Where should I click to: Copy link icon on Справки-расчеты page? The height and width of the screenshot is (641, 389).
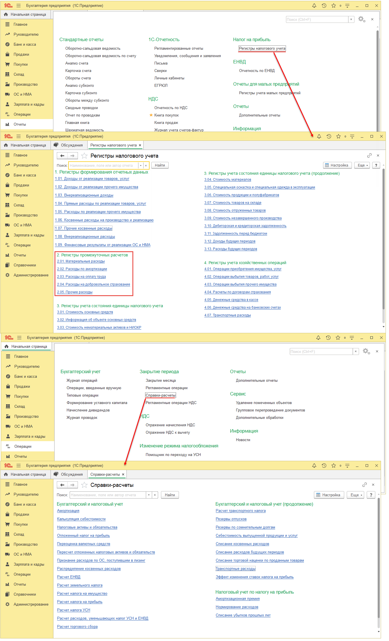tap(364, 485)
